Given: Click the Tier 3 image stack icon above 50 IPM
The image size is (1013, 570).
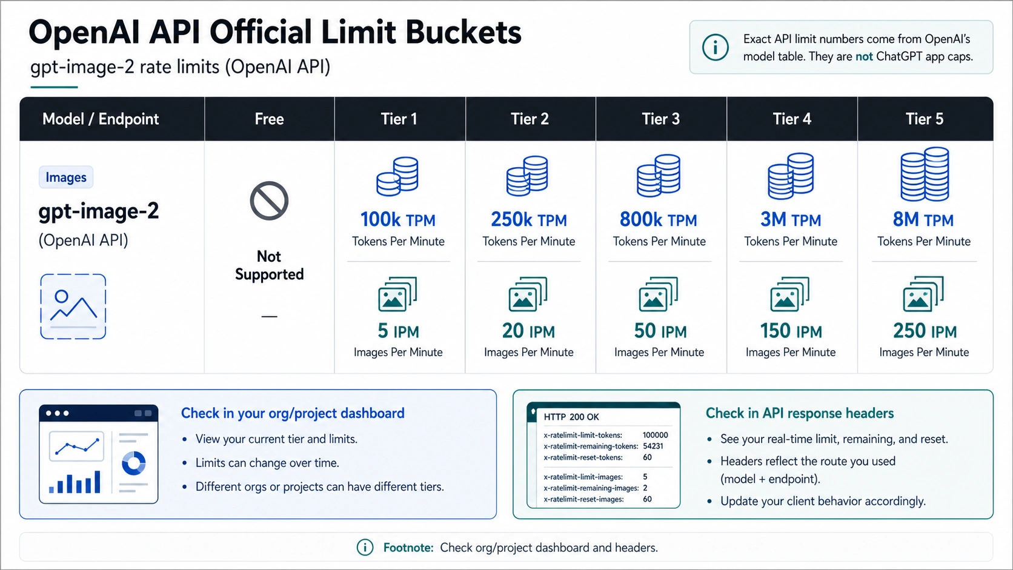Looking at the screenshot, I should 659,294.
